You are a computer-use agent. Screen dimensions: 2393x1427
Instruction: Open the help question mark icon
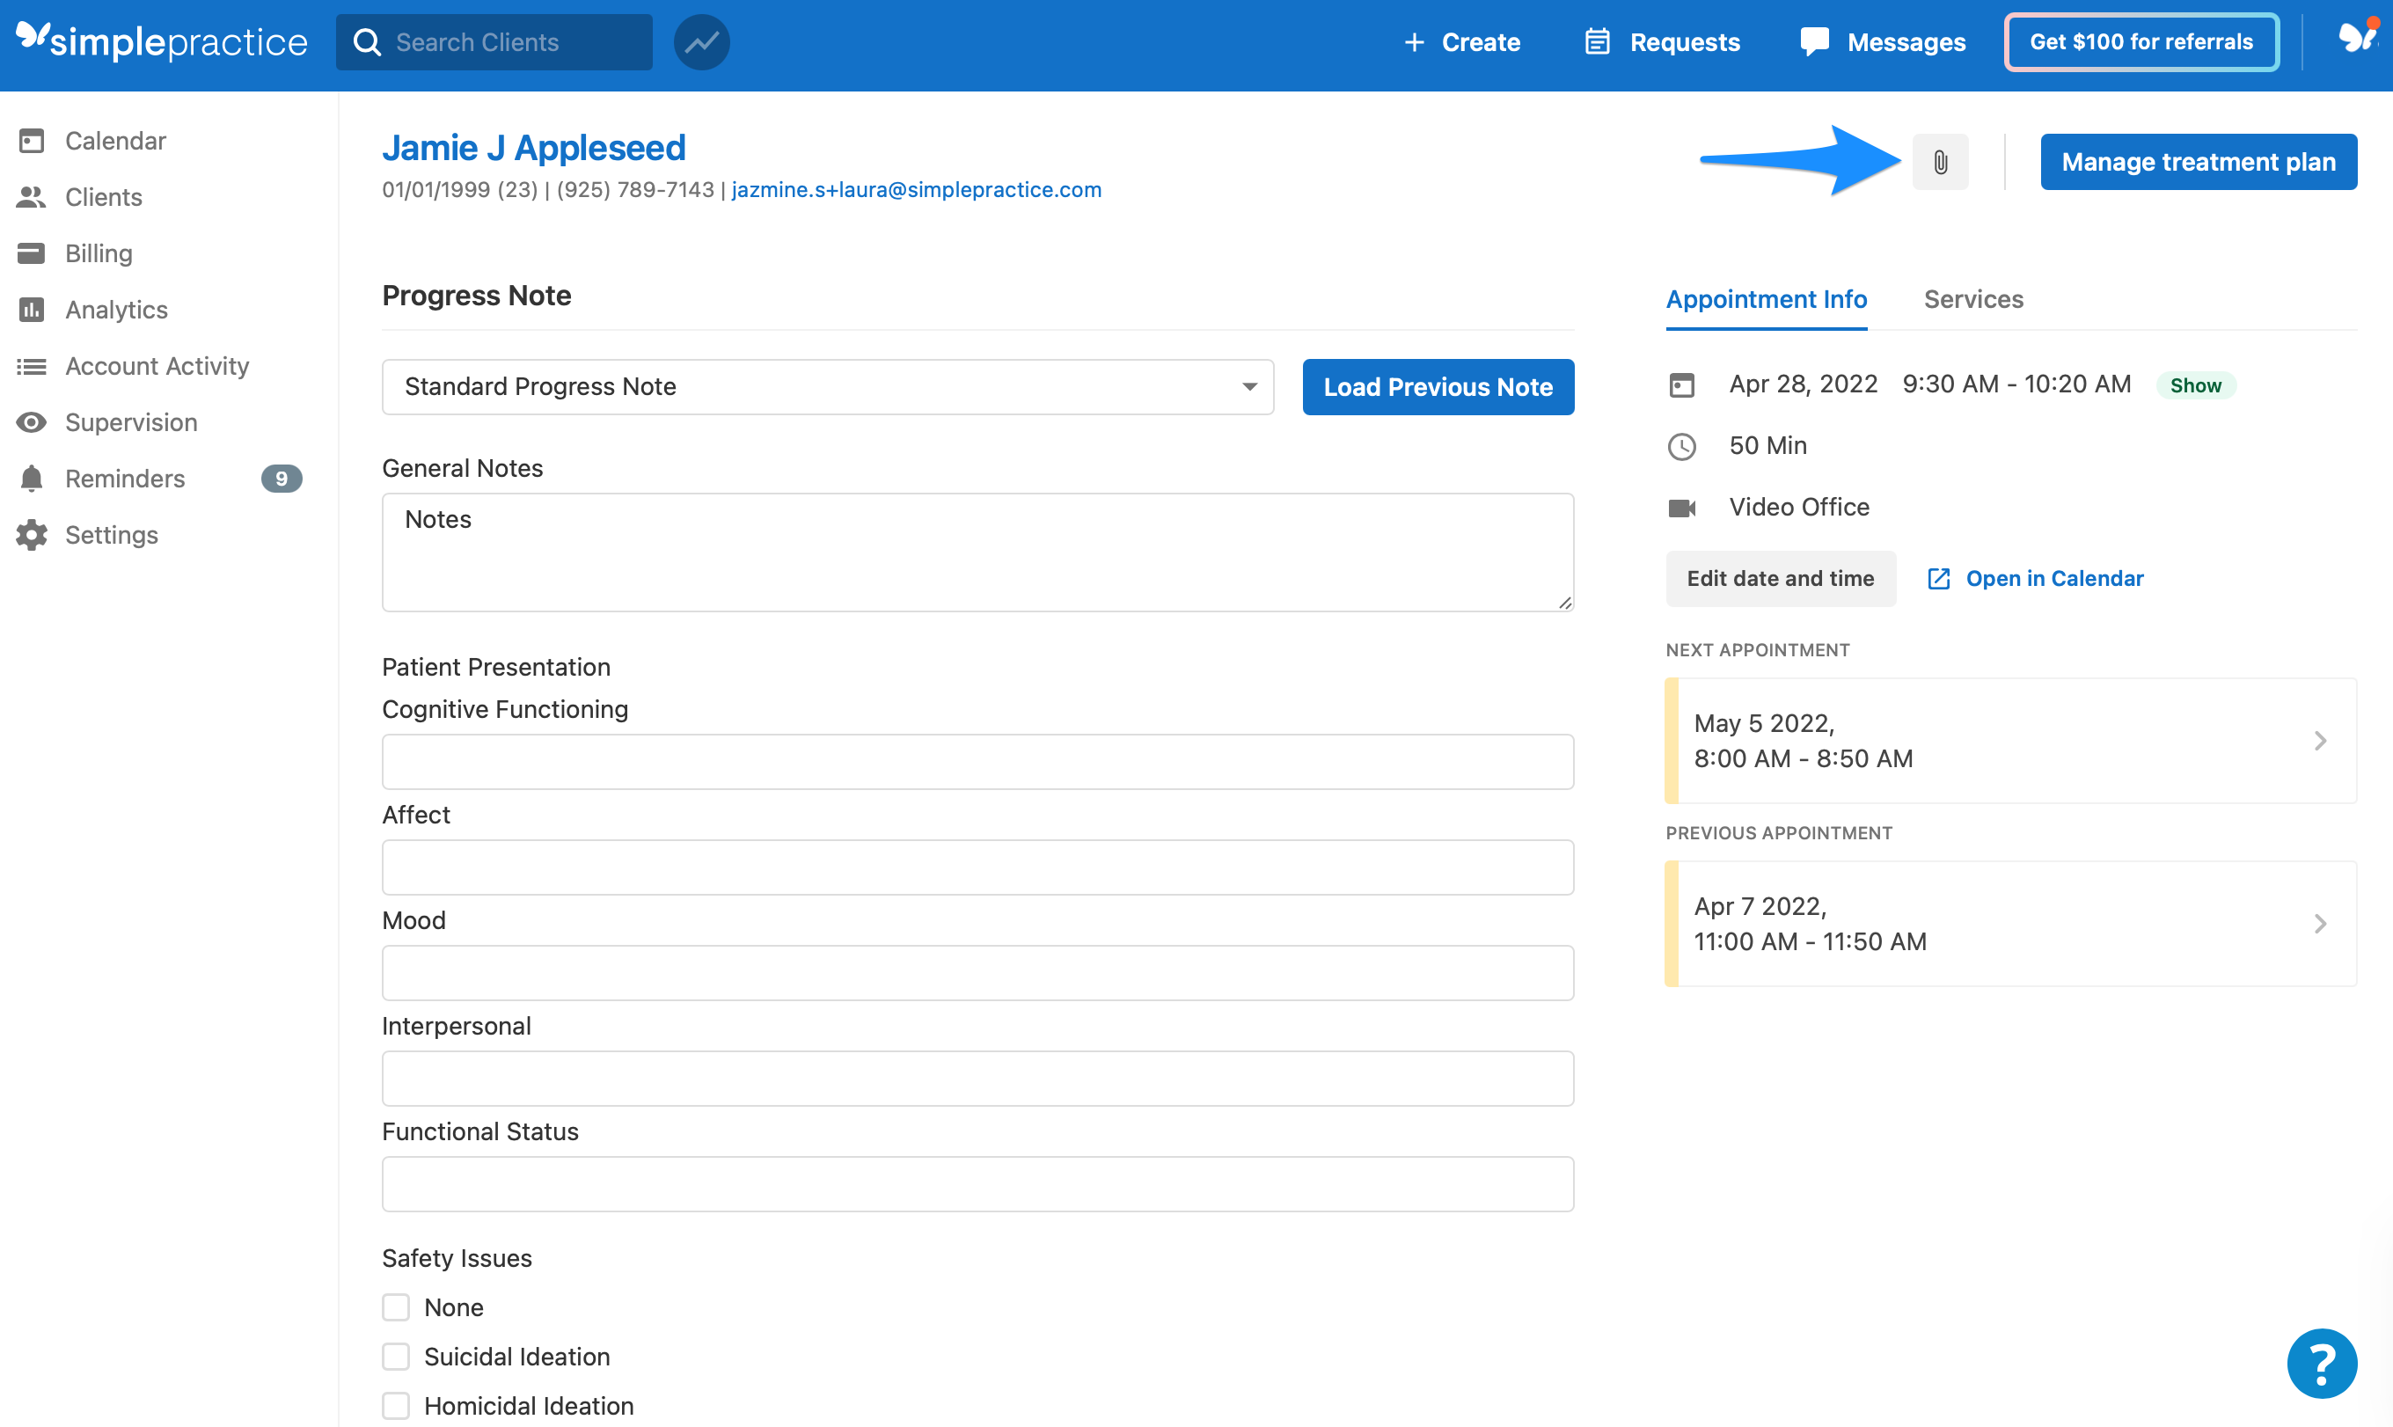2321,1363
